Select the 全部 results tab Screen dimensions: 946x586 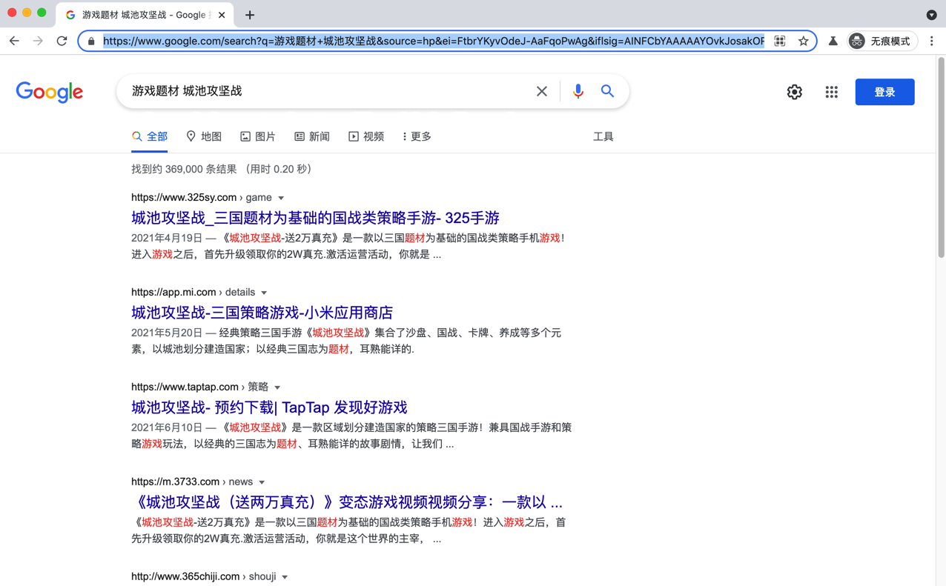click(x=150, y=136)
